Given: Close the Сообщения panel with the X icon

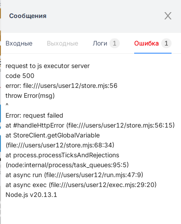Looking at the screenshot, I should (168, 16).
